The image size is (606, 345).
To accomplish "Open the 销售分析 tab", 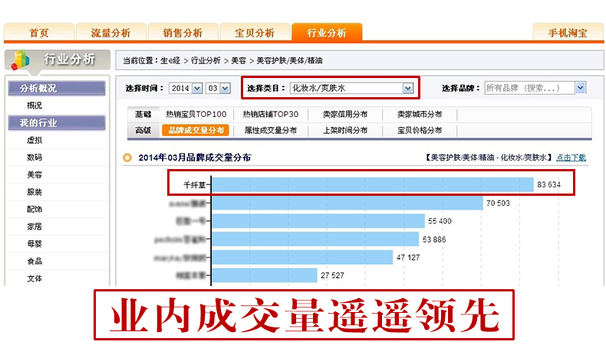I will click(183, 32).
